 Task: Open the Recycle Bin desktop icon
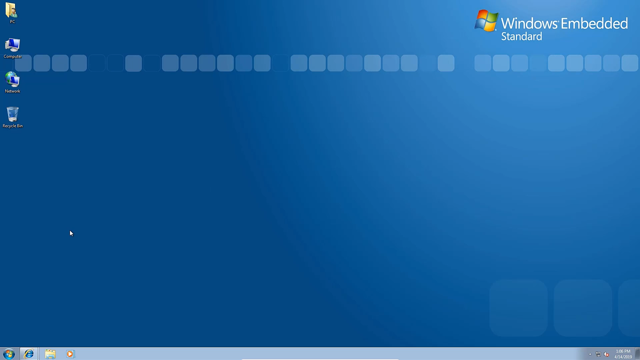[x=12, y=114]
